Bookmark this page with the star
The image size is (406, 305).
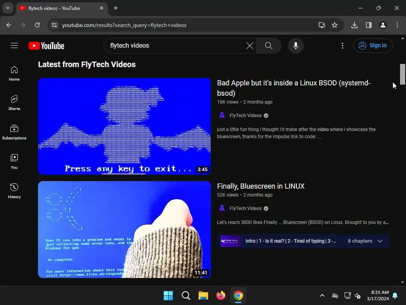(x=335, y=25)
